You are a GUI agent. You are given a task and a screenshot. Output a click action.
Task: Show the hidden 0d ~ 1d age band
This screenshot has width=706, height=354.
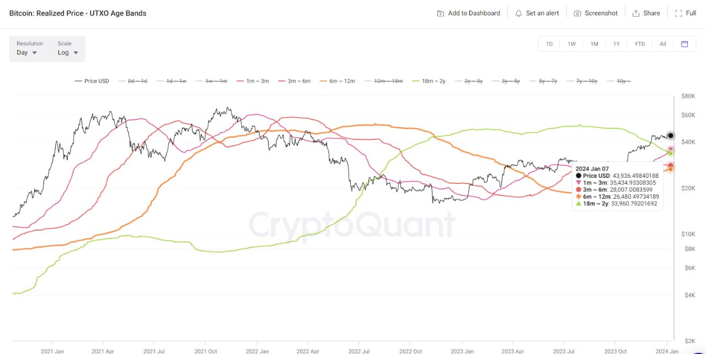point(136,80)
